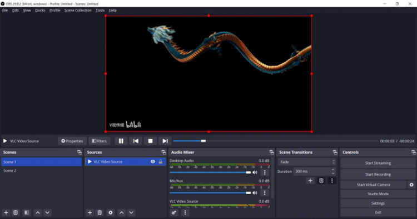The width and height of the screenshot is (417, 219).
Task: Open the Fade transition dropdown
Action: (307, 162)
